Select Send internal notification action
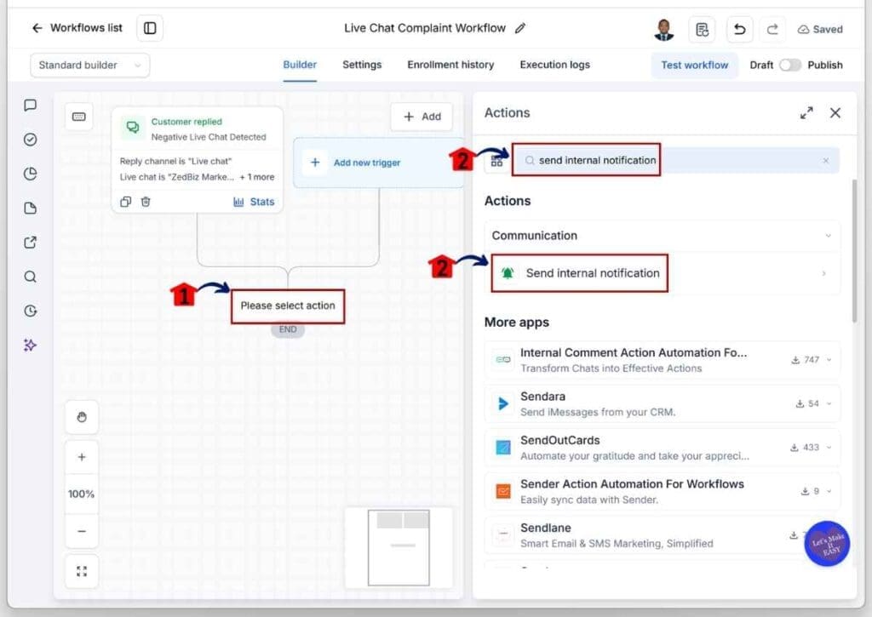 tap(662, 273)
